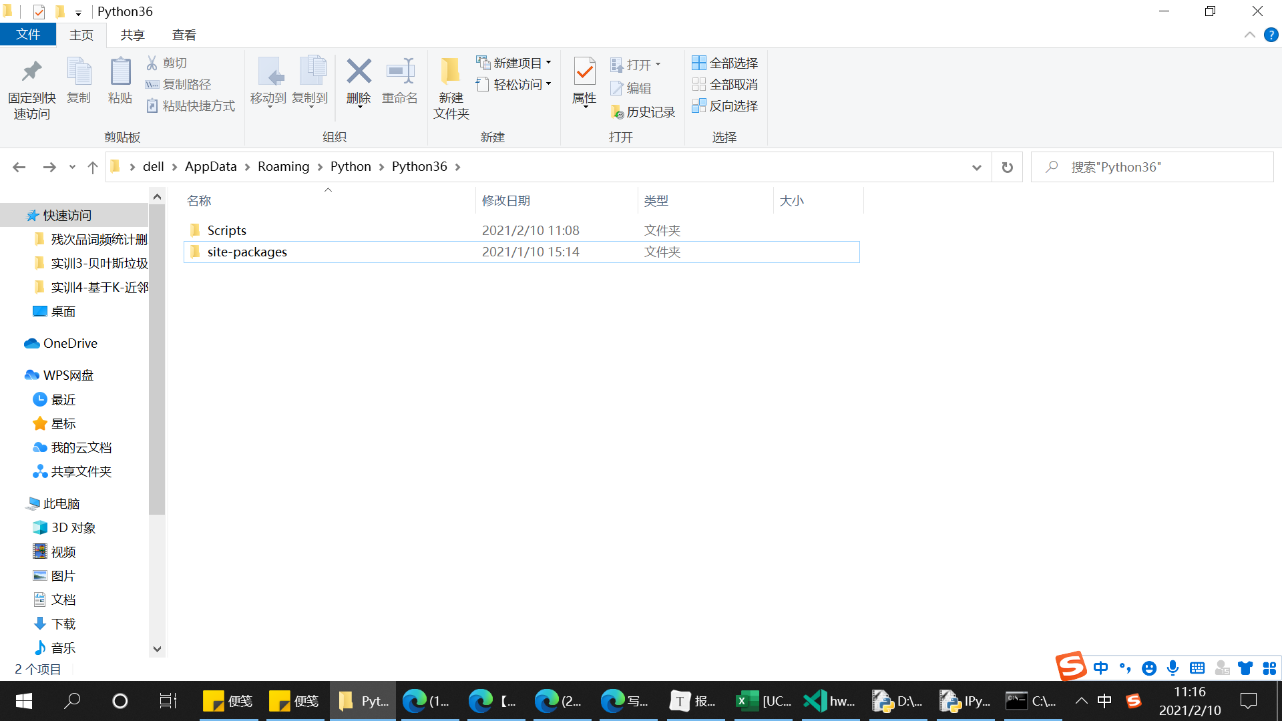Open Properties for the selection
Image resolution: width=1282 pixels, height=721 pixels.
584,84
